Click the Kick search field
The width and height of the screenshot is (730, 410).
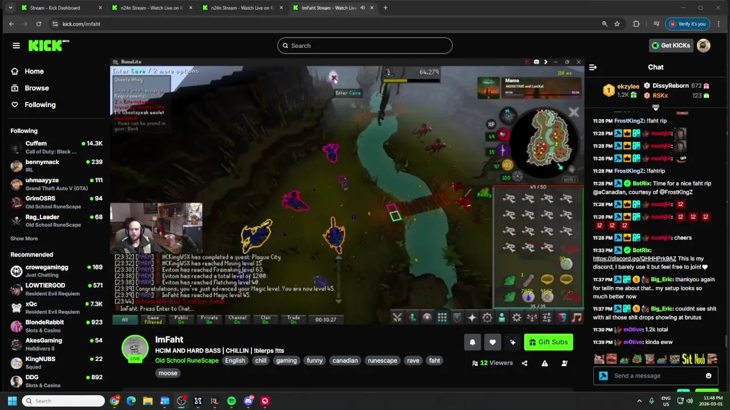(x=365, y=46)
